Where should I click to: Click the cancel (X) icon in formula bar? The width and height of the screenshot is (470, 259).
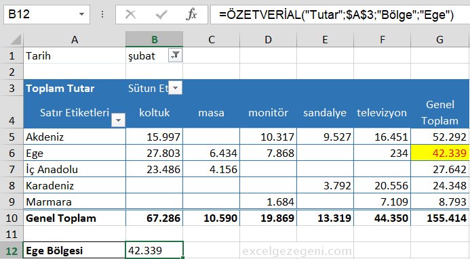(130, 14)
